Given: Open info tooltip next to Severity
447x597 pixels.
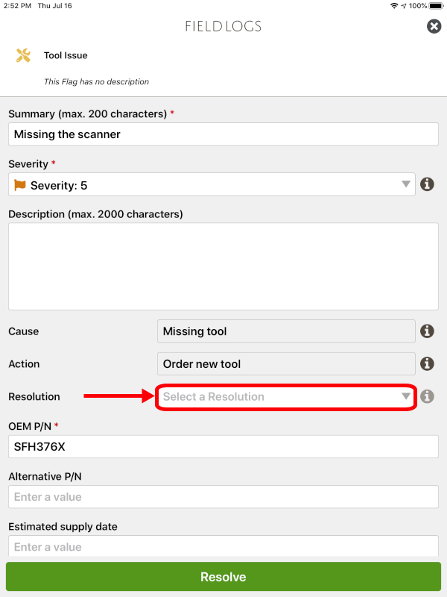Looking at the screenshot, I should 427,184.
